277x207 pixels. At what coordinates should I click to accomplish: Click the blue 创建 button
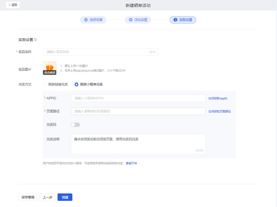(65, 197)
